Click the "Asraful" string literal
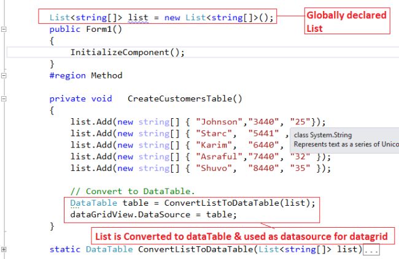This screenshot has width=399, height=259. (x=219, y=157)
